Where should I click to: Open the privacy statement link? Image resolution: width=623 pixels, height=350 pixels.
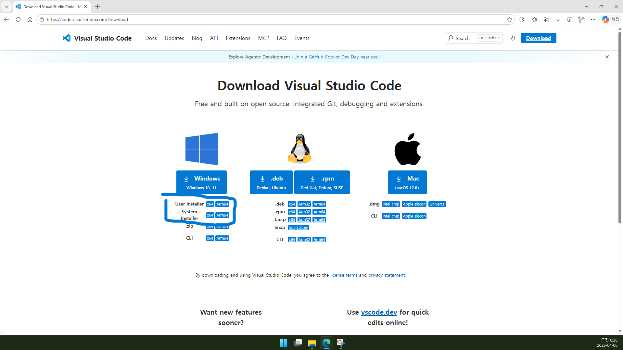coord(387,275)
